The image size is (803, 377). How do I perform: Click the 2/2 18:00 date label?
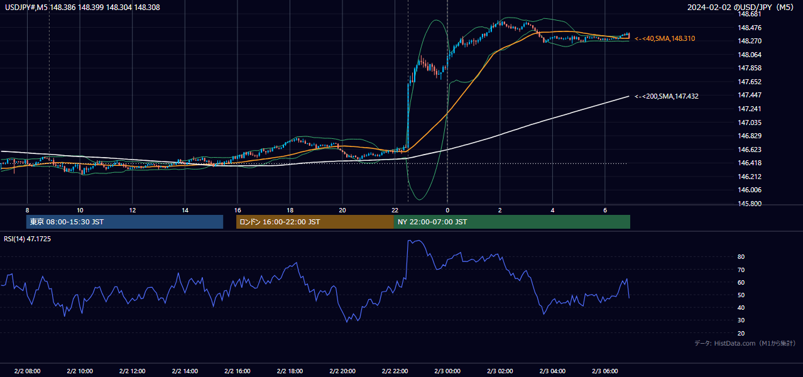tap(290, 371)
